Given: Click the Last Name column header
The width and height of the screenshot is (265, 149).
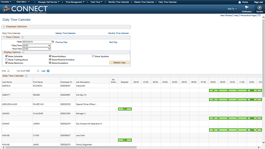Looking at the screenshot, I should (x=7, y=82).
